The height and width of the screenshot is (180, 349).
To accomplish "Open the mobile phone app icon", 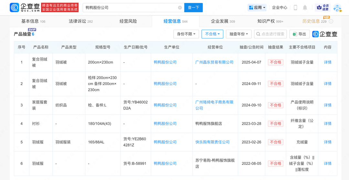I will (295, 8).
